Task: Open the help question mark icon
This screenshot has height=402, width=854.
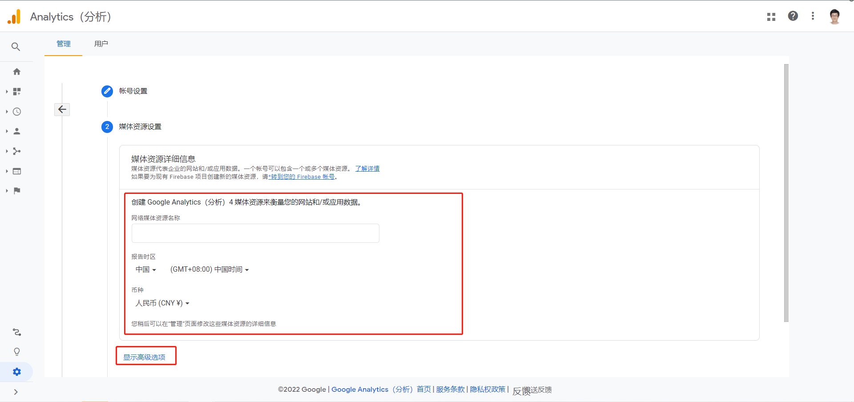Action: (x=793, y=16)
